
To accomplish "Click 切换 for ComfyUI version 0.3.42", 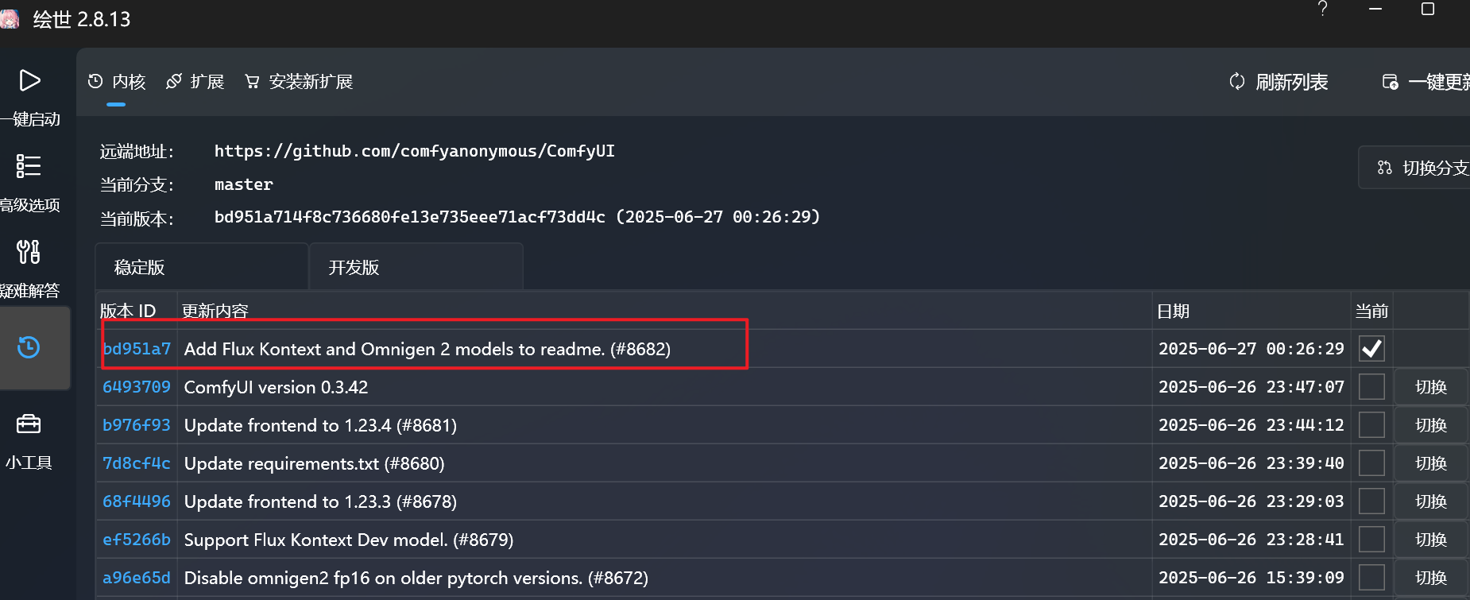I will (x=1431, y=387).
